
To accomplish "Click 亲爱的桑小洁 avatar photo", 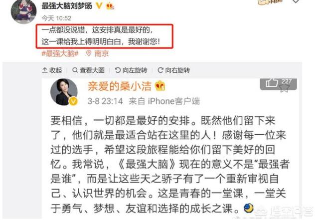I will tap(64, 92).
